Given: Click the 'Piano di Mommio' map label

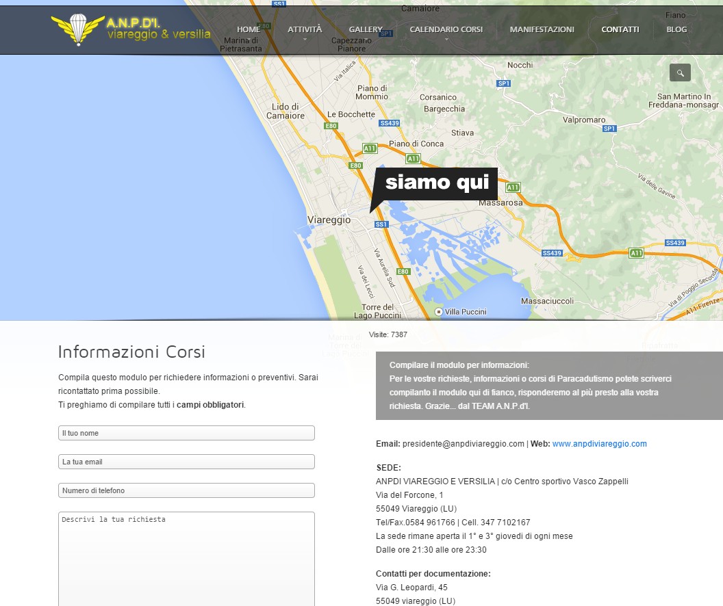Looking at the screenshot, I should [372, 92].
